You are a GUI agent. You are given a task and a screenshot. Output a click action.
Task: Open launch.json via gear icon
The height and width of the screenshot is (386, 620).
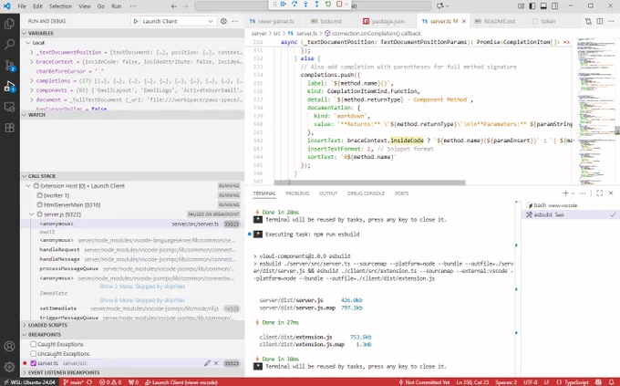pos(223,21)
